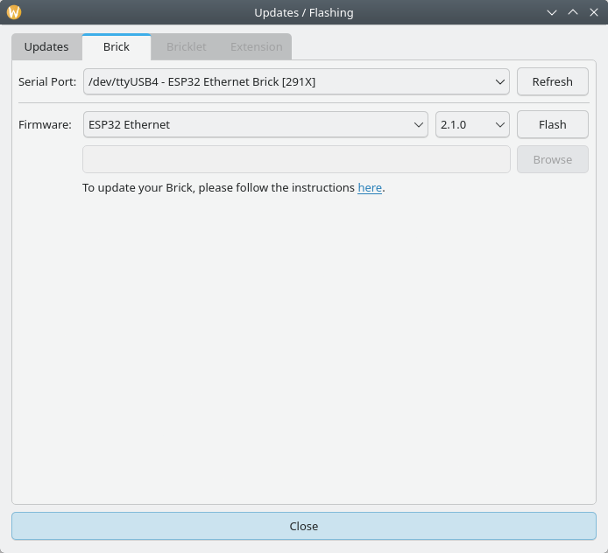Close the window with the X icon
608x553 pixels.
593,12
